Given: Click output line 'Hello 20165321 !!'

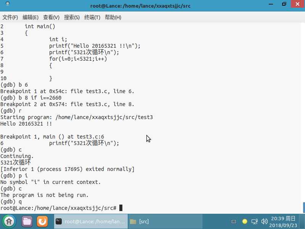Looking at the screenshot, I should pyautogui.click(x=26, y=124).
